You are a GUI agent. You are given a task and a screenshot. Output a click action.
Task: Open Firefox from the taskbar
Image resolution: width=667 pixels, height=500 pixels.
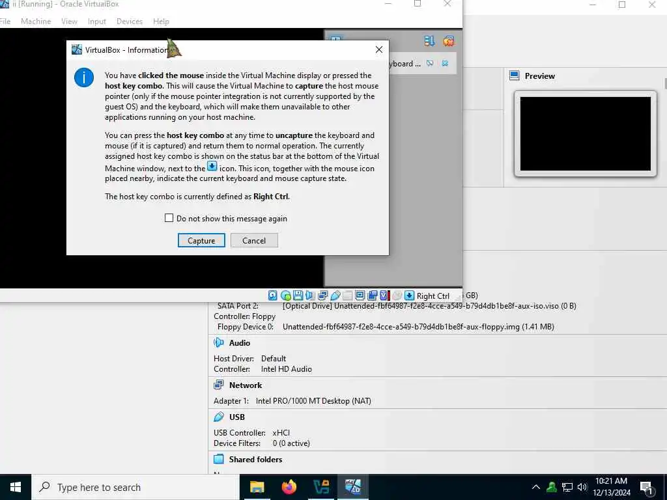[x=289, y=487]
